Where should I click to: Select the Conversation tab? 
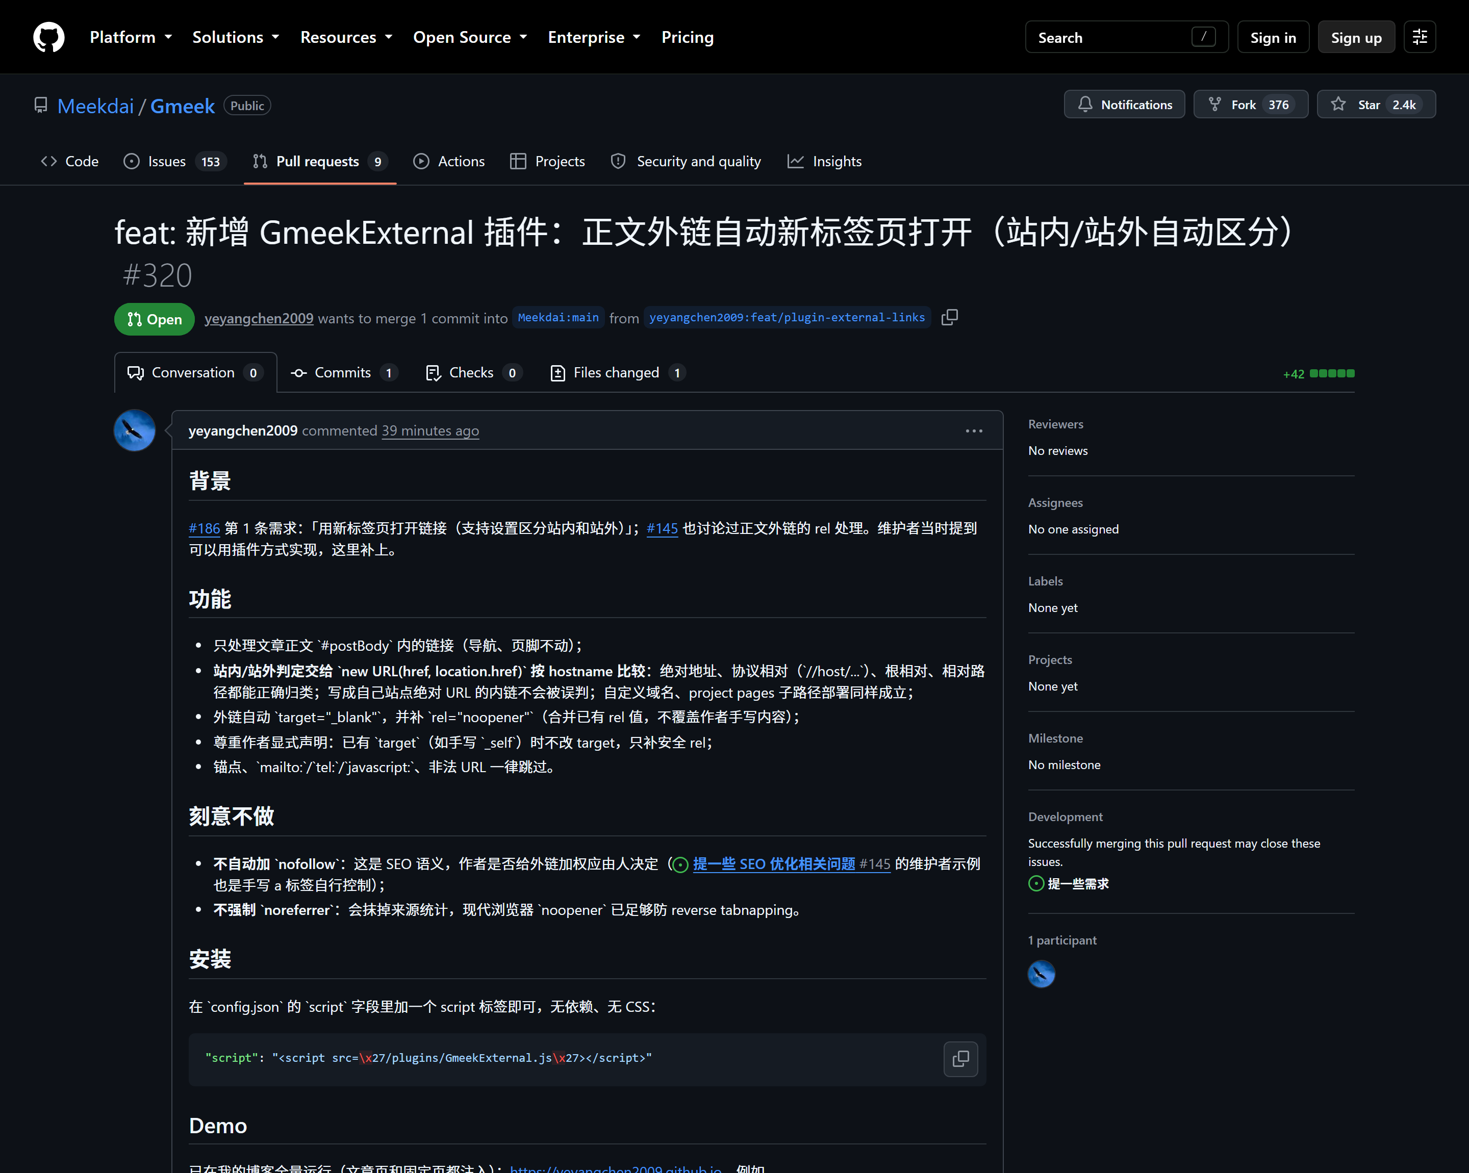(x=195, y=373)
